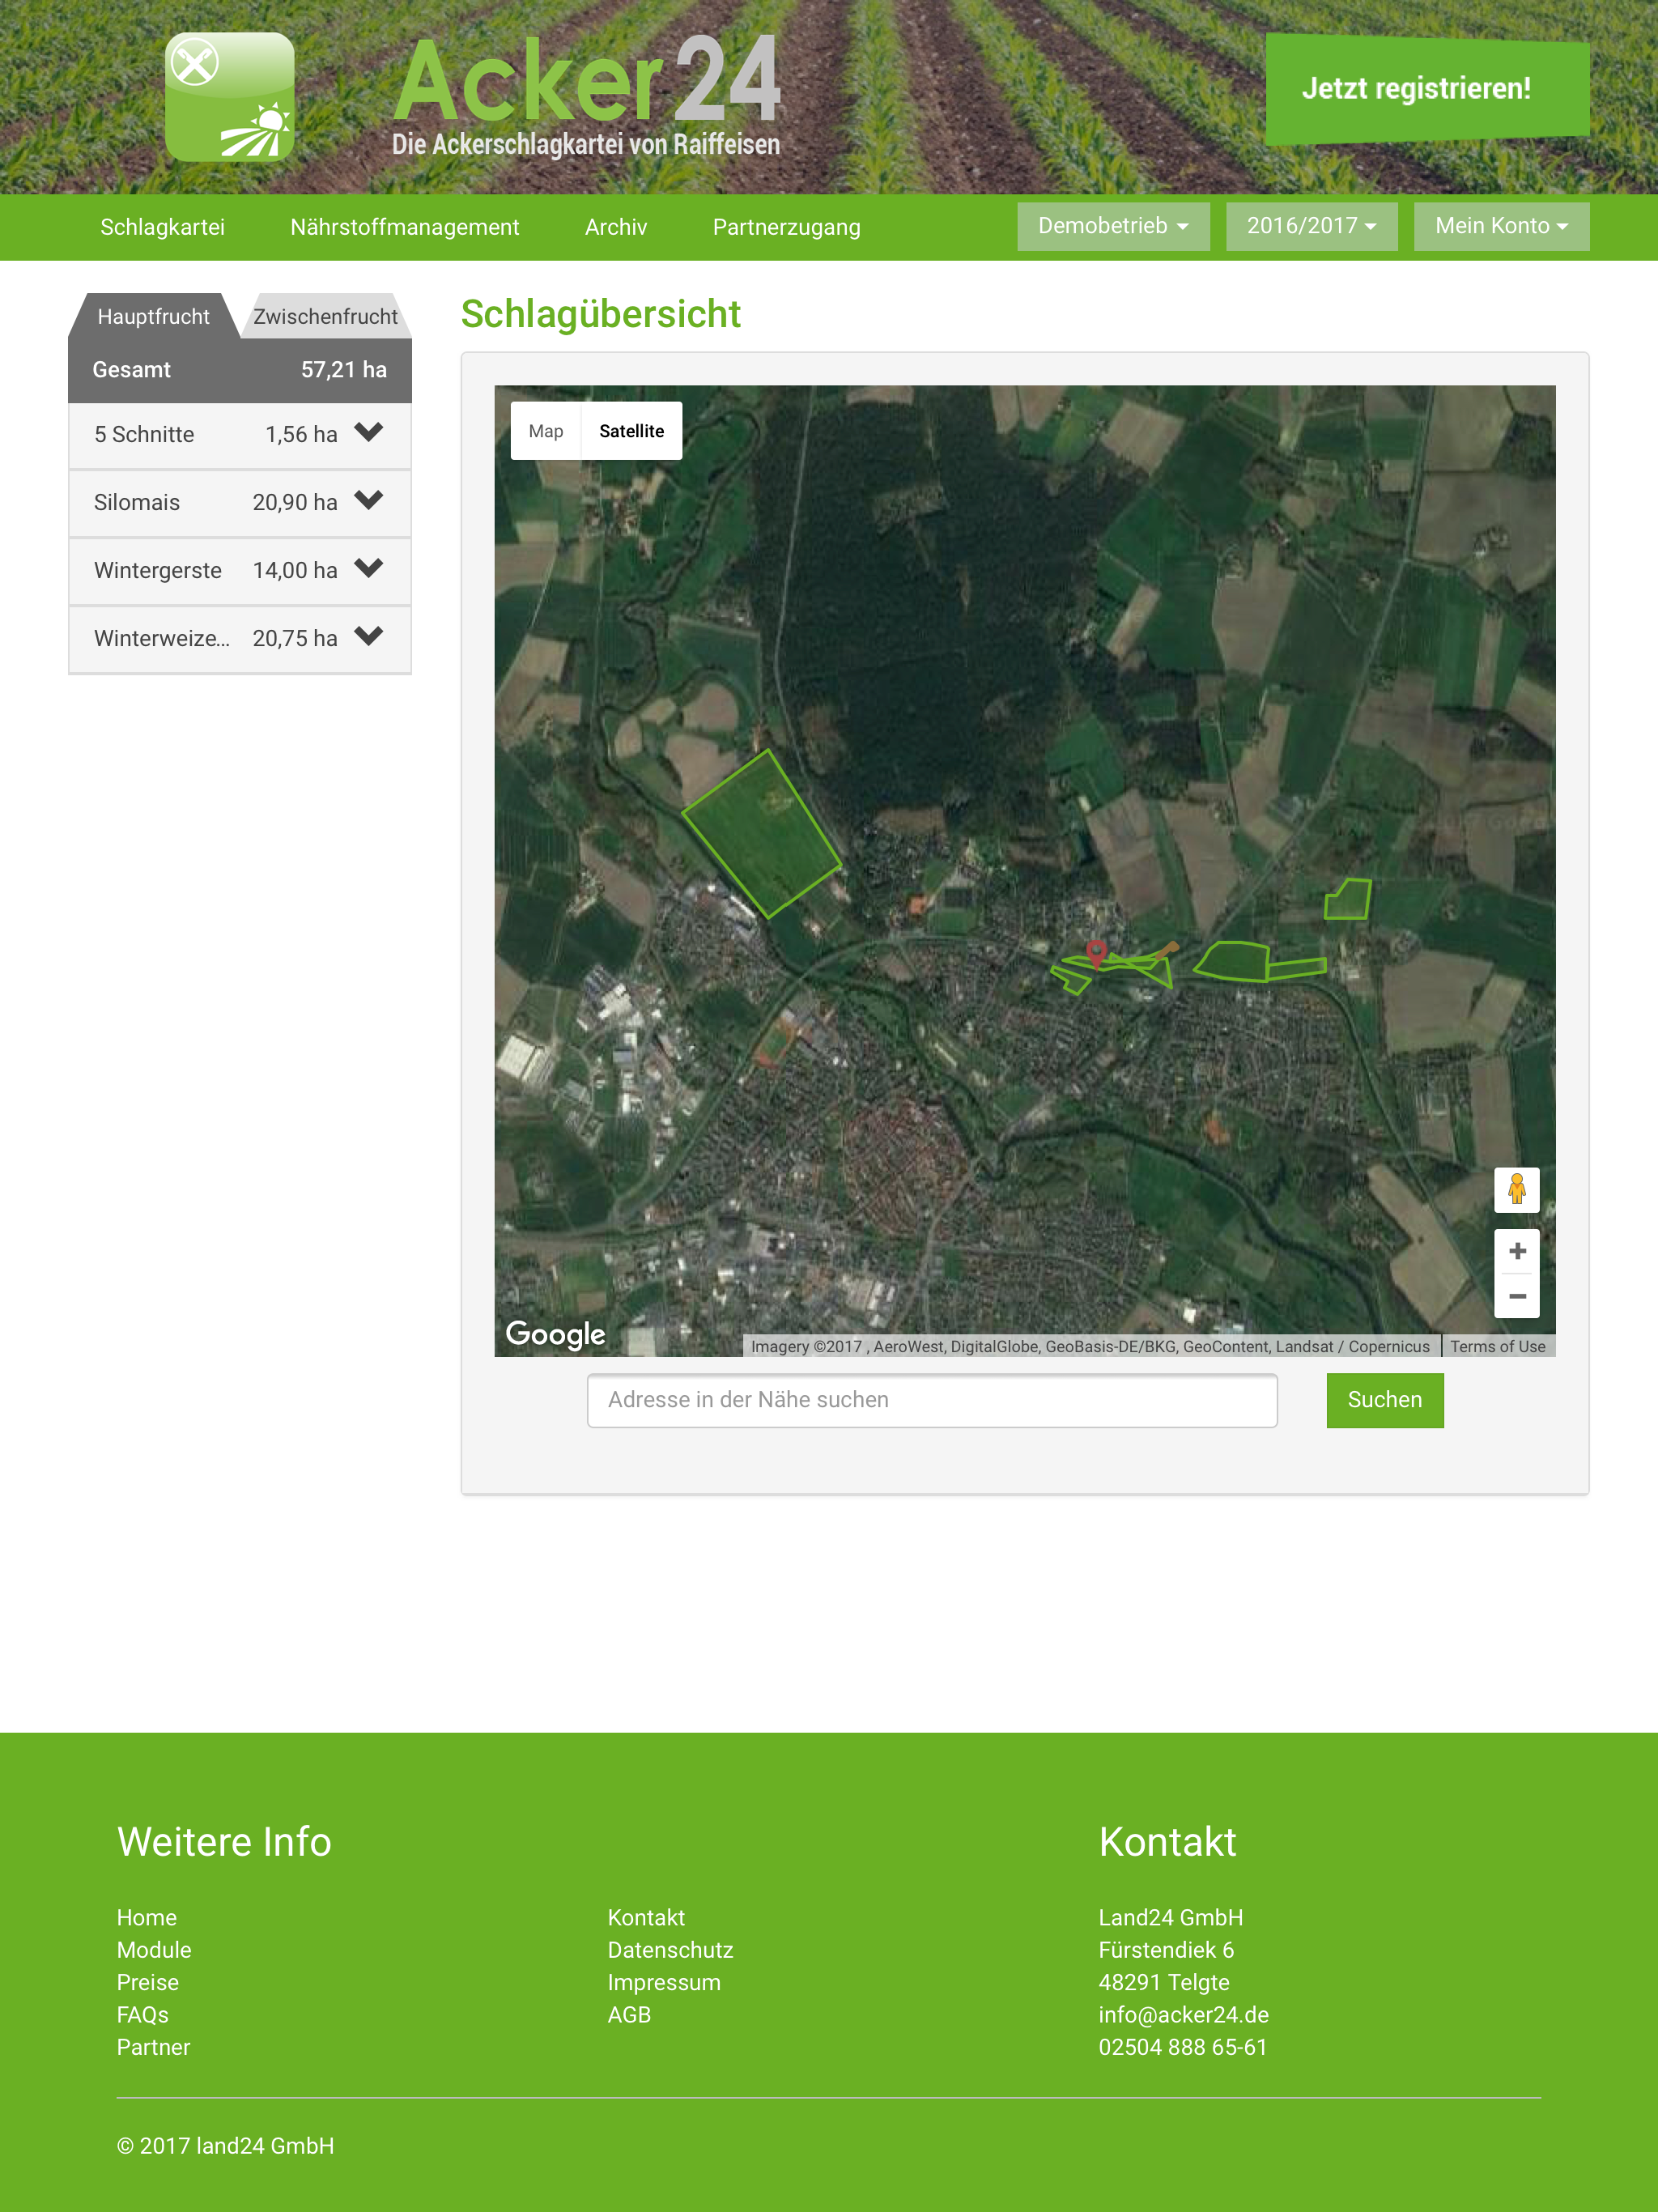Viewport: 1658px width, 2212px height.
Task: Click the Google logo on the map
Action: (555, 1334)
